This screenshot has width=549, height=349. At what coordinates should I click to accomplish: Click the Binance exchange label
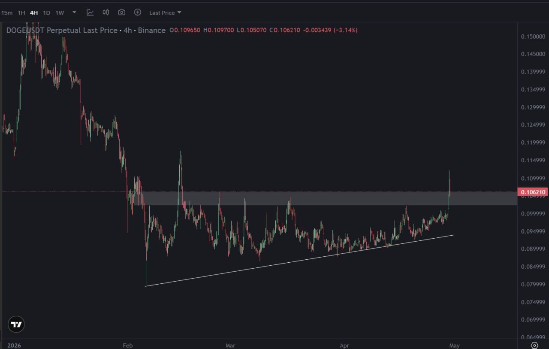[152, 30]
